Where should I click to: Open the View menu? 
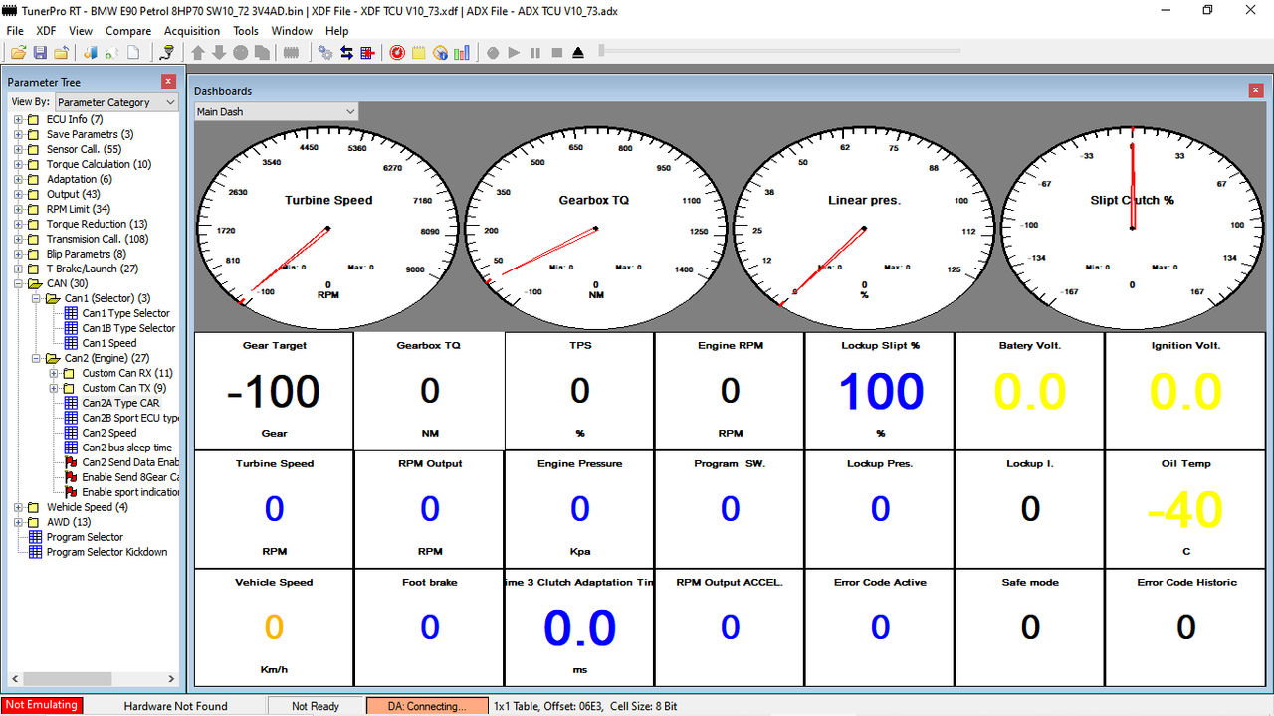click(x=81, y=31)
